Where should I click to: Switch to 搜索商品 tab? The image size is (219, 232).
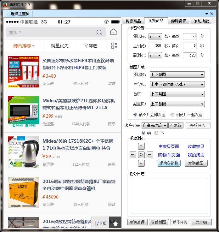pyautogui.click(x=133, y=21)
